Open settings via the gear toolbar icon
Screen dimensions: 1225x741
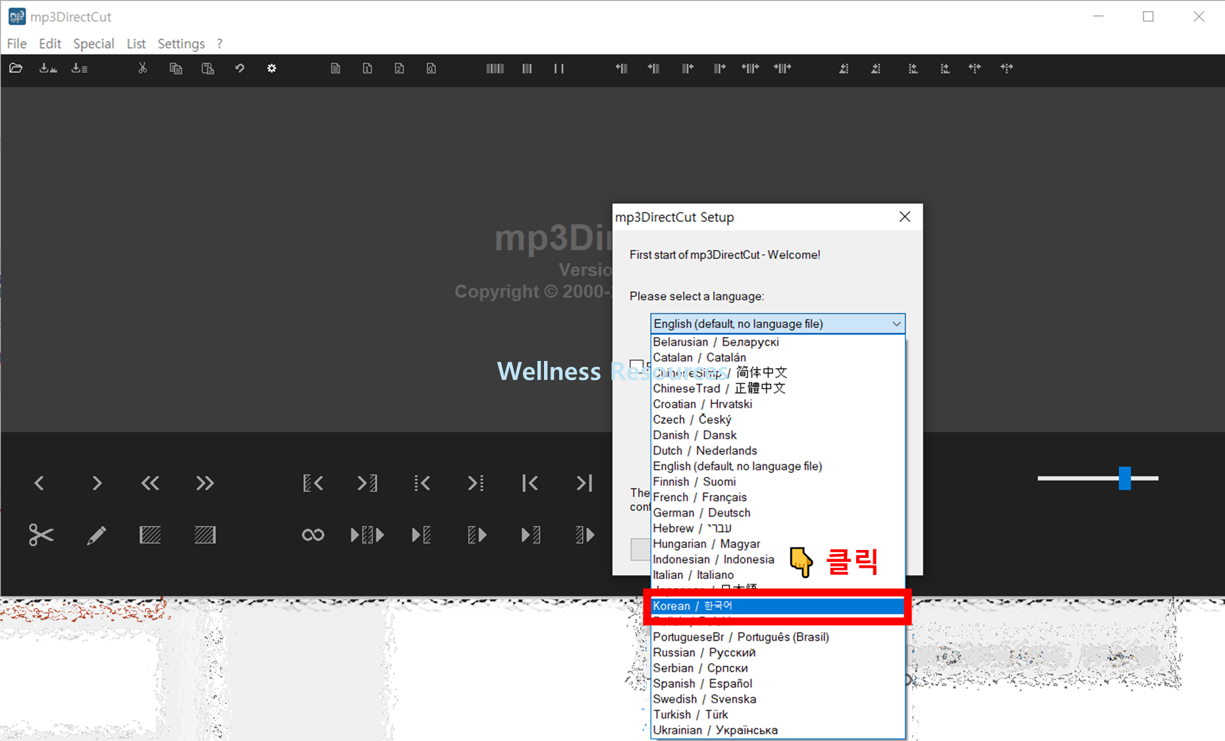coord(271,69)
